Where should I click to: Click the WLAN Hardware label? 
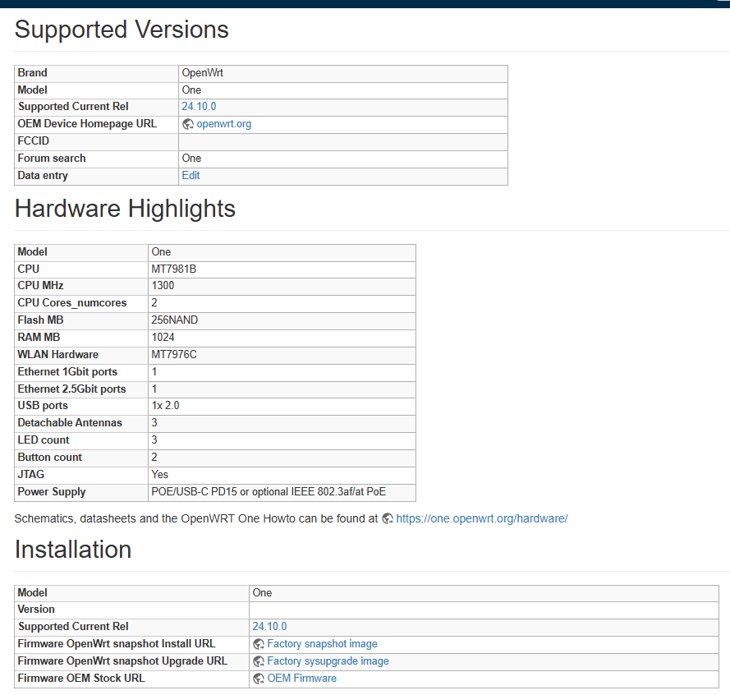coord(57,355)
